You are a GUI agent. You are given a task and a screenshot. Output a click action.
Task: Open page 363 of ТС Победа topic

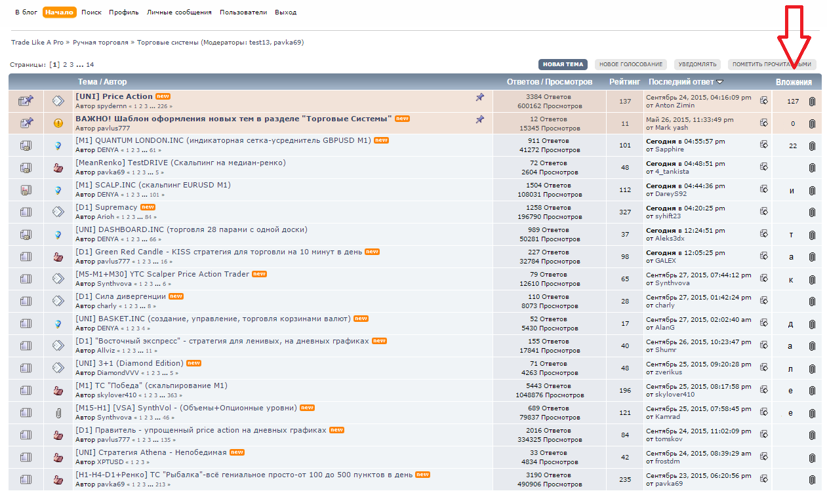[x=172, y=396]
